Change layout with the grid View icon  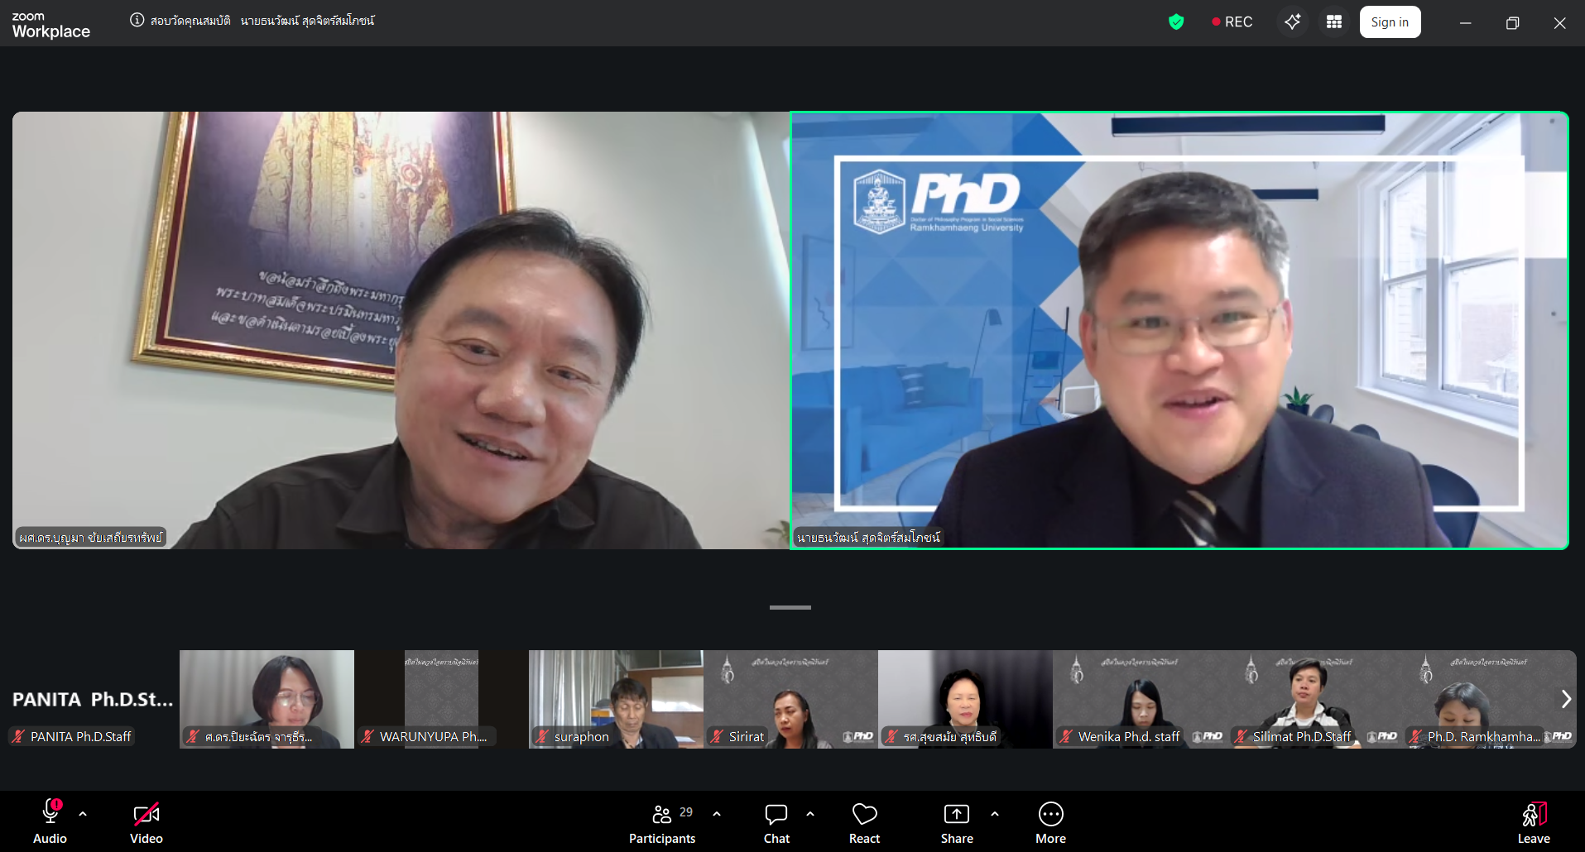pos(1333,22)
